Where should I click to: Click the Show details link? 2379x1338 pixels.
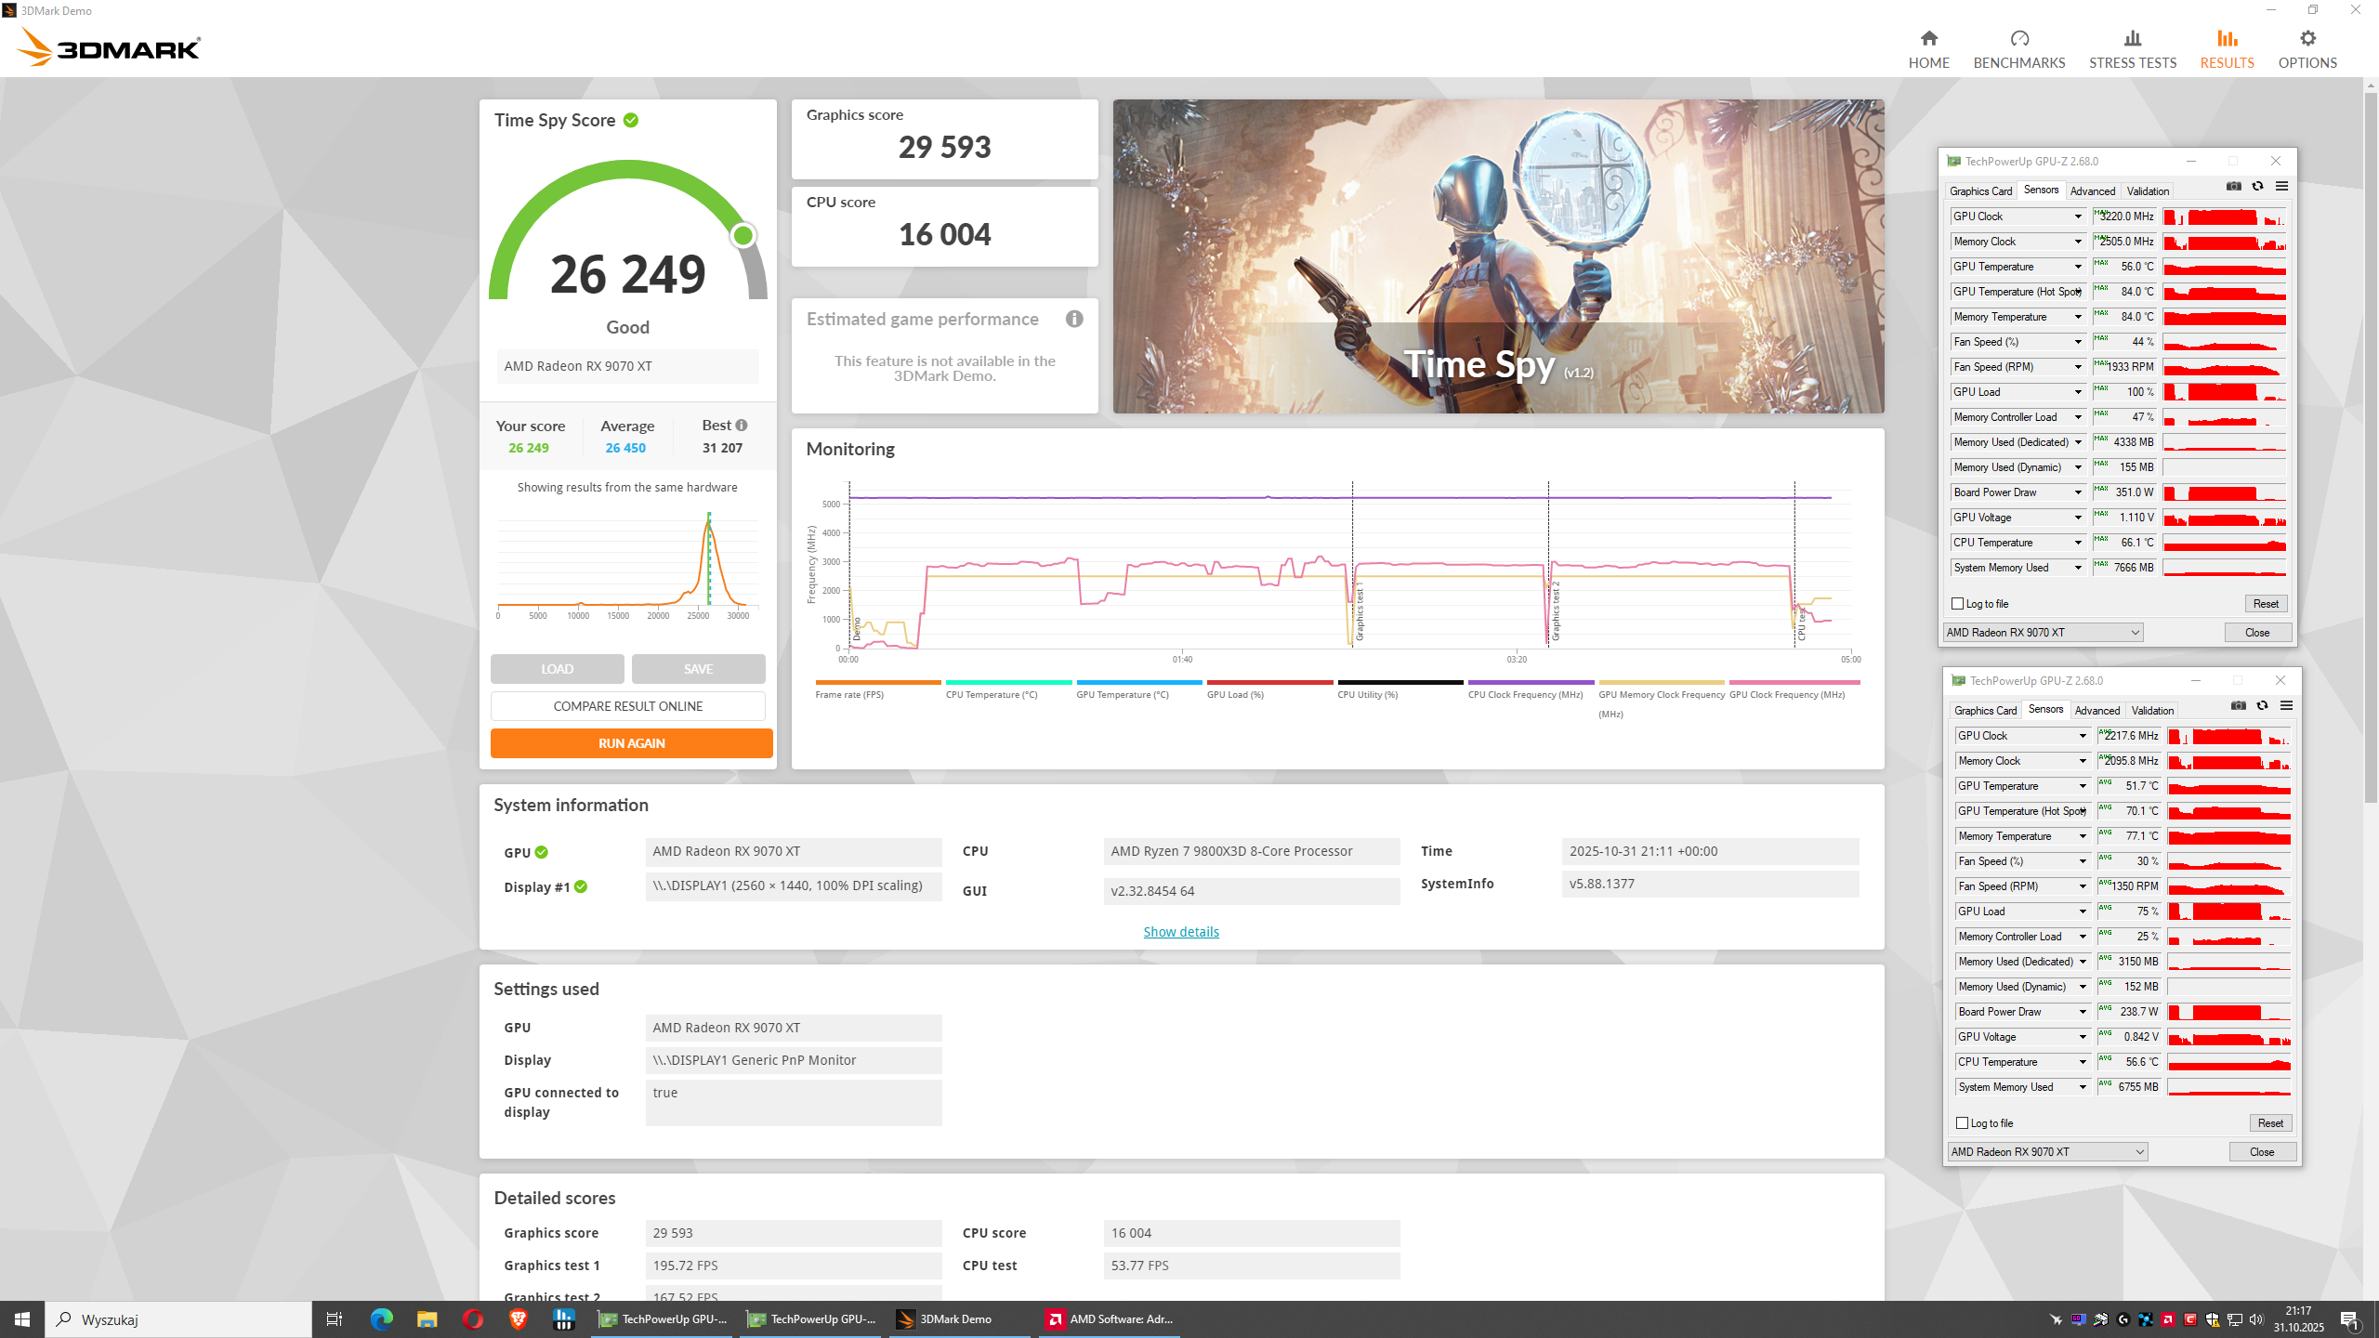(1180, 932)
